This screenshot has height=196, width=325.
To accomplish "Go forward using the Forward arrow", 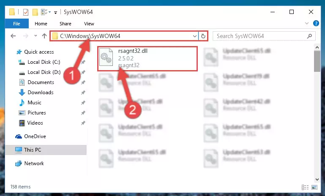I will (x=25, y=36).
